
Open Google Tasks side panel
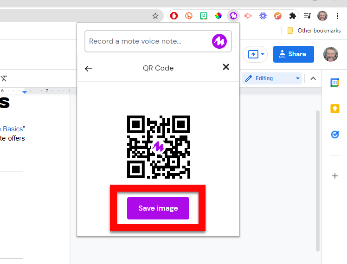pyautogui.click(x=335, y=135)
